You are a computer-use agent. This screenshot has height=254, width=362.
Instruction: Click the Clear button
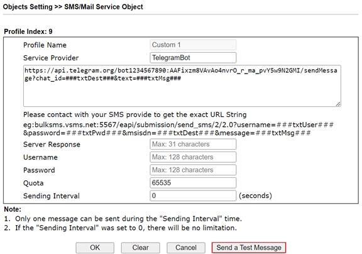point(140,248)
